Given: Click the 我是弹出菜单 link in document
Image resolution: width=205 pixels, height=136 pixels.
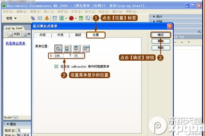Looking at the screenshot, I should [15, 43].
